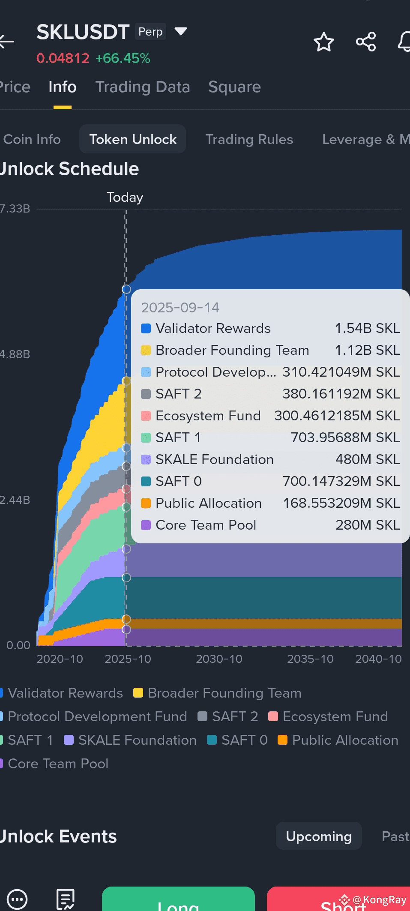Click the 0.04812 price value
Image resolution: width=410 pixels, height=911 pixels.
click(x=63, y=58)
